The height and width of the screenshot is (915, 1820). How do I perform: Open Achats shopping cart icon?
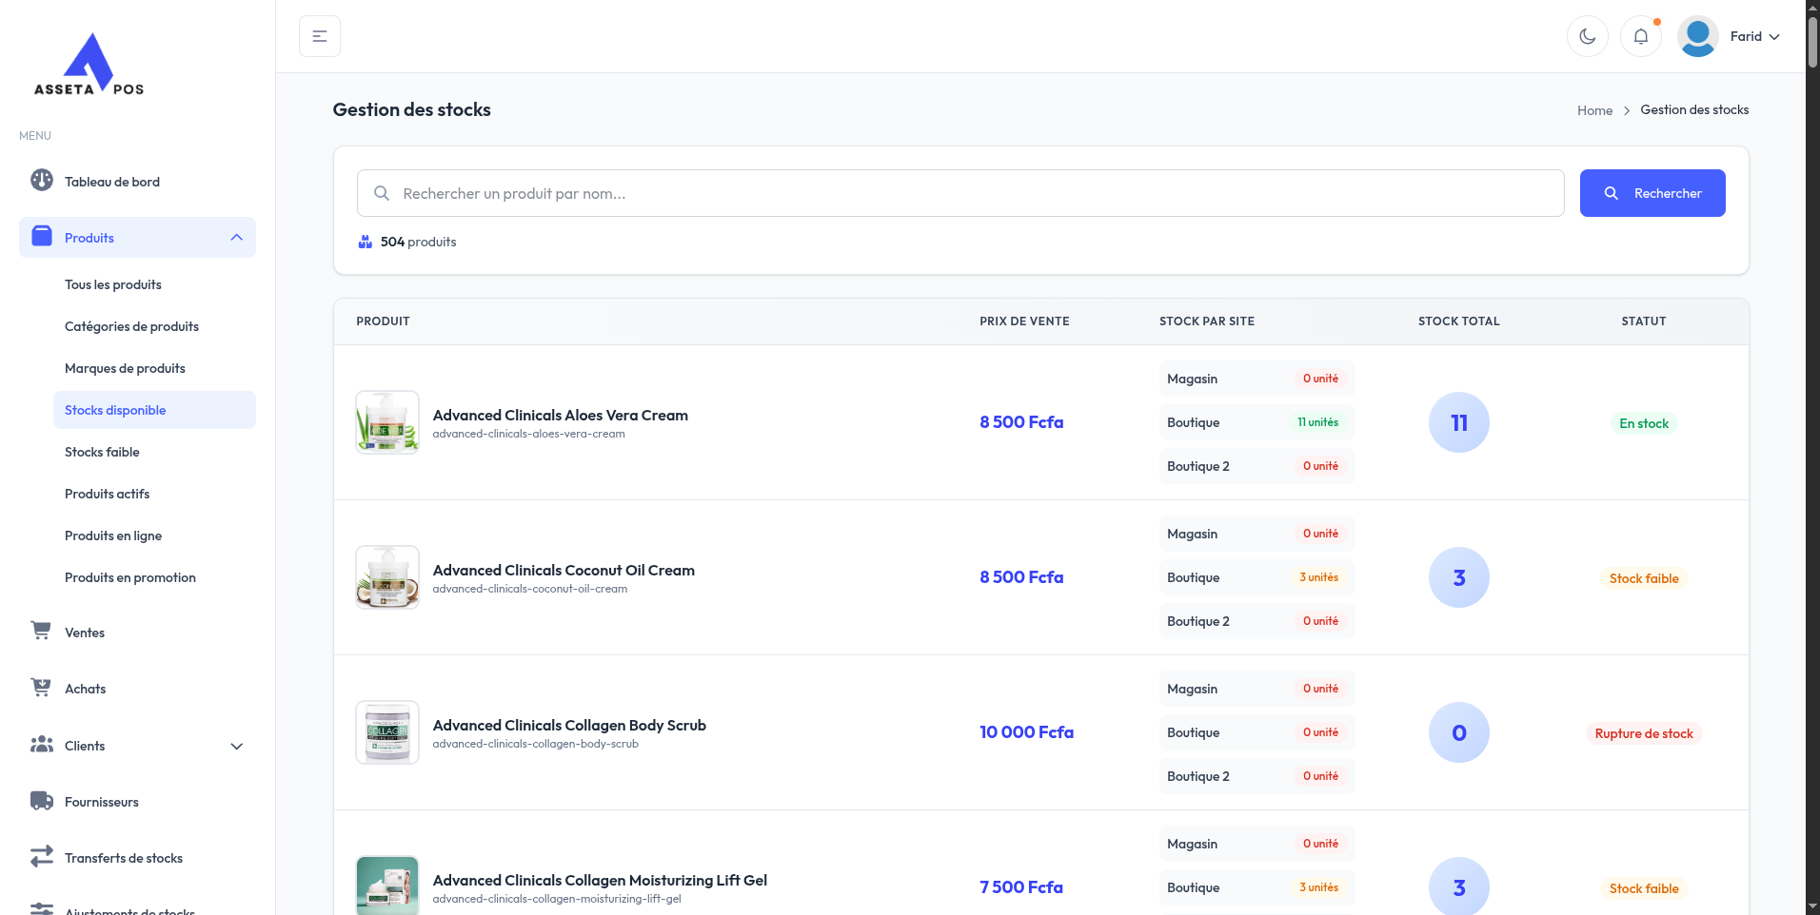[x=41, y=688]
